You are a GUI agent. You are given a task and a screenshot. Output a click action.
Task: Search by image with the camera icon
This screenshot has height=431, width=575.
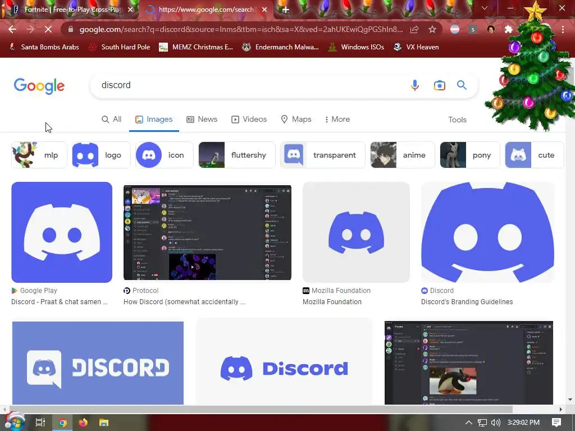[439, 85]
